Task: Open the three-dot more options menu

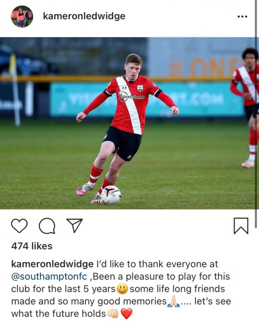Action: [x=242, y=16]
